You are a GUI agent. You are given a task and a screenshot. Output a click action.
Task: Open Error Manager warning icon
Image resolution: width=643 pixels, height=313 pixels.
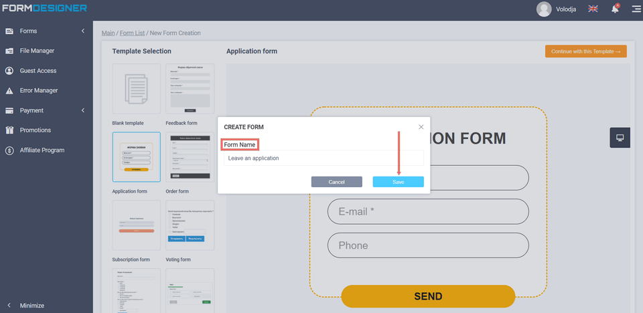pyautogui.click(x=9, y=90)
